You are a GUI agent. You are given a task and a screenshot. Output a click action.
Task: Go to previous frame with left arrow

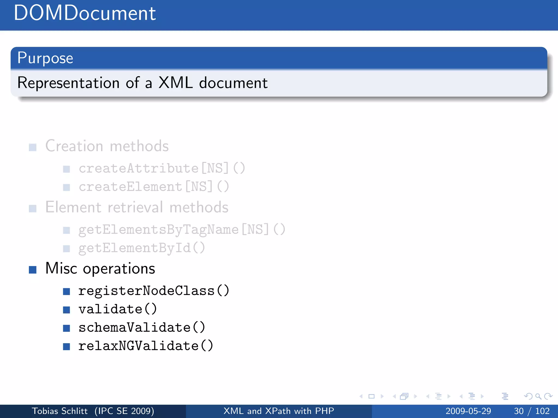(x=394, y=397)
